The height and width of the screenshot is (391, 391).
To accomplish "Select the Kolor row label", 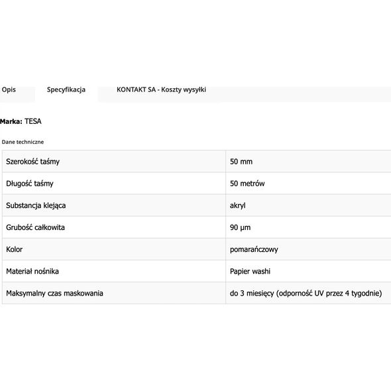I will click(x=14, y=249).
